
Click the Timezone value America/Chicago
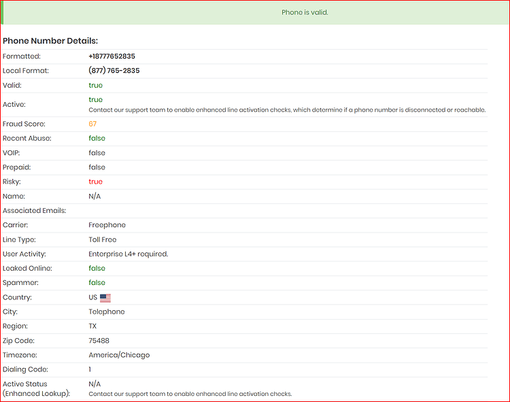tap(119, 355)
